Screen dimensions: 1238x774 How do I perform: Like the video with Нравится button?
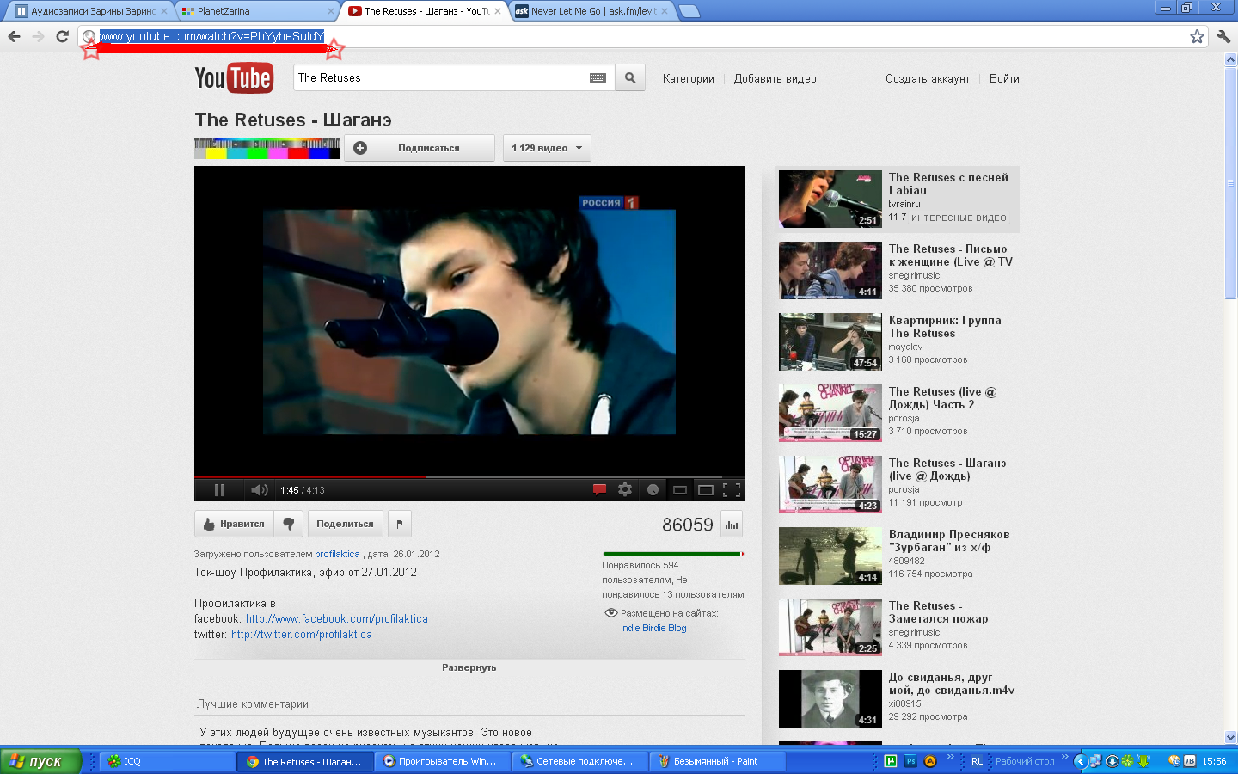point(234,524)
